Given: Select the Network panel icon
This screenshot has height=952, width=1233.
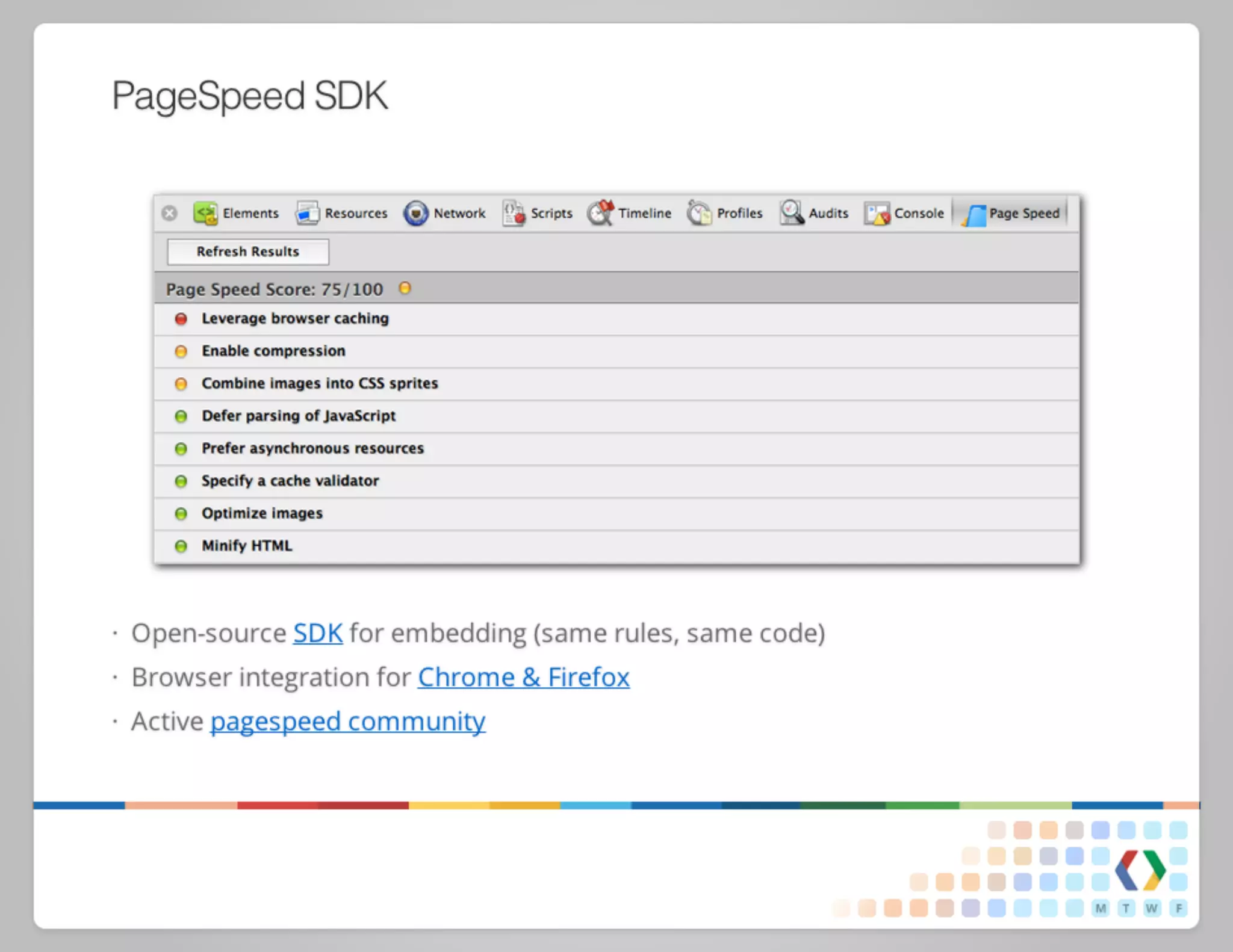Looking at the screenshot, I should [415, 213].
